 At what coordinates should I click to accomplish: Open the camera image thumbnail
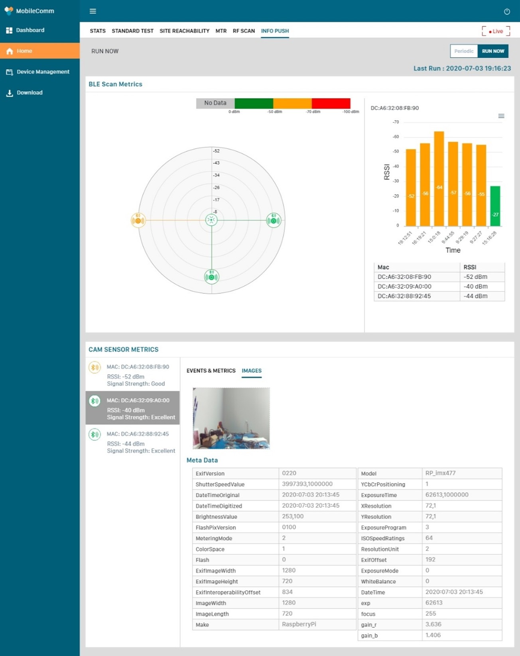click(x=231, y=418)
